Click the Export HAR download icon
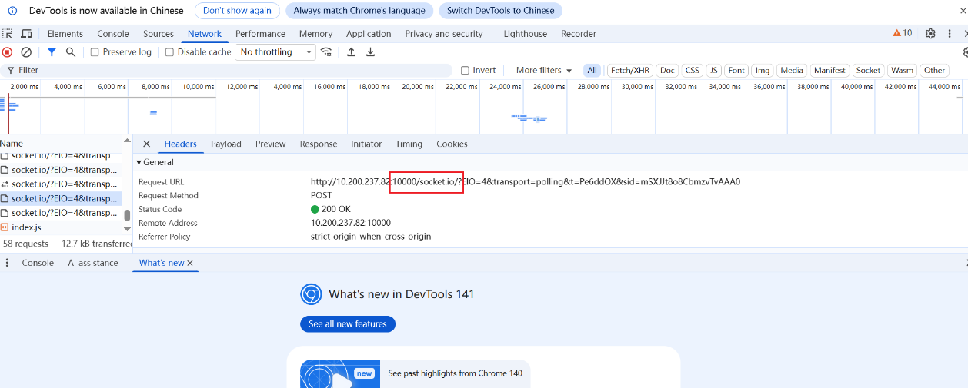968x388 pixels. 370,52
